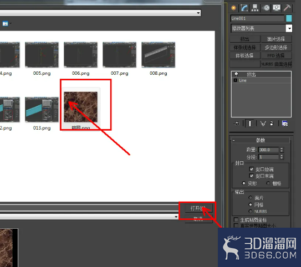Screen dimensions: 301x267
Task: Click Configure Modifier Sets icon
Action: pyautogui.click(x=285, y=124)
